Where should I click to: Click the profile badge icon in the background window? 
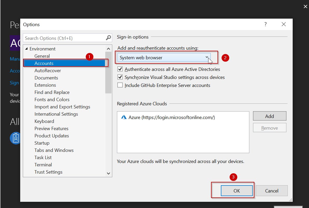[x=15, y=138]
